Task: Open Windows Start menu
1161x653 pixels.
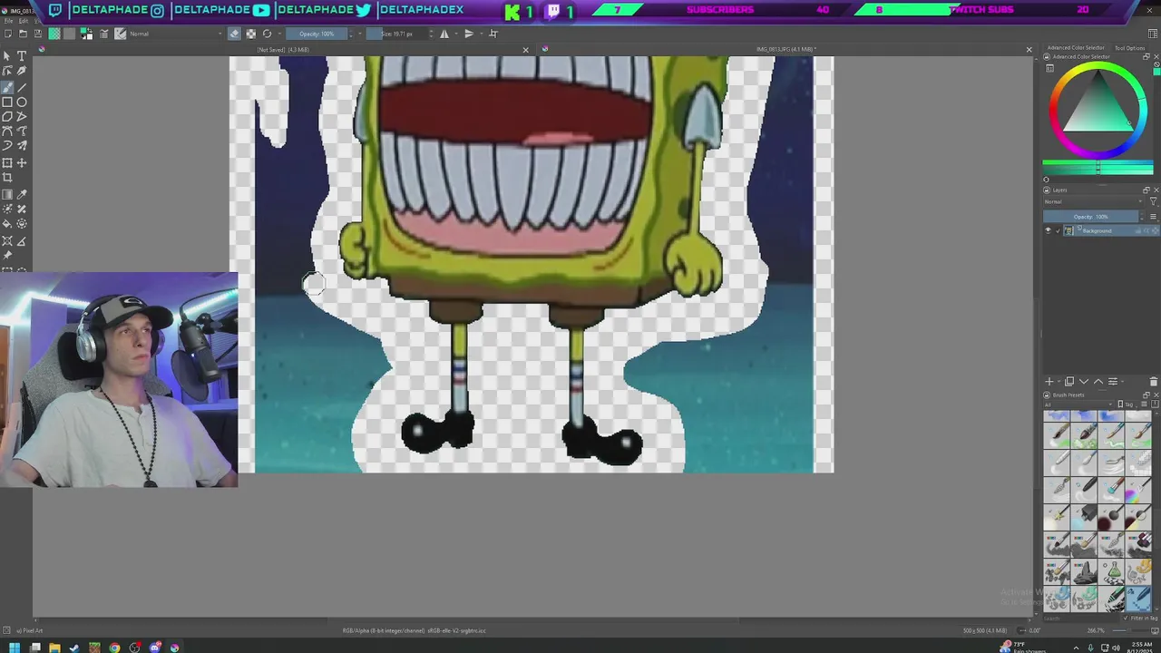Action: tap(15, 648)
